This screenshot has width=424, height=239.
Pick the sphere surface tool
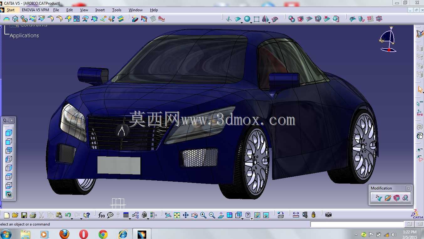(247, 19)
